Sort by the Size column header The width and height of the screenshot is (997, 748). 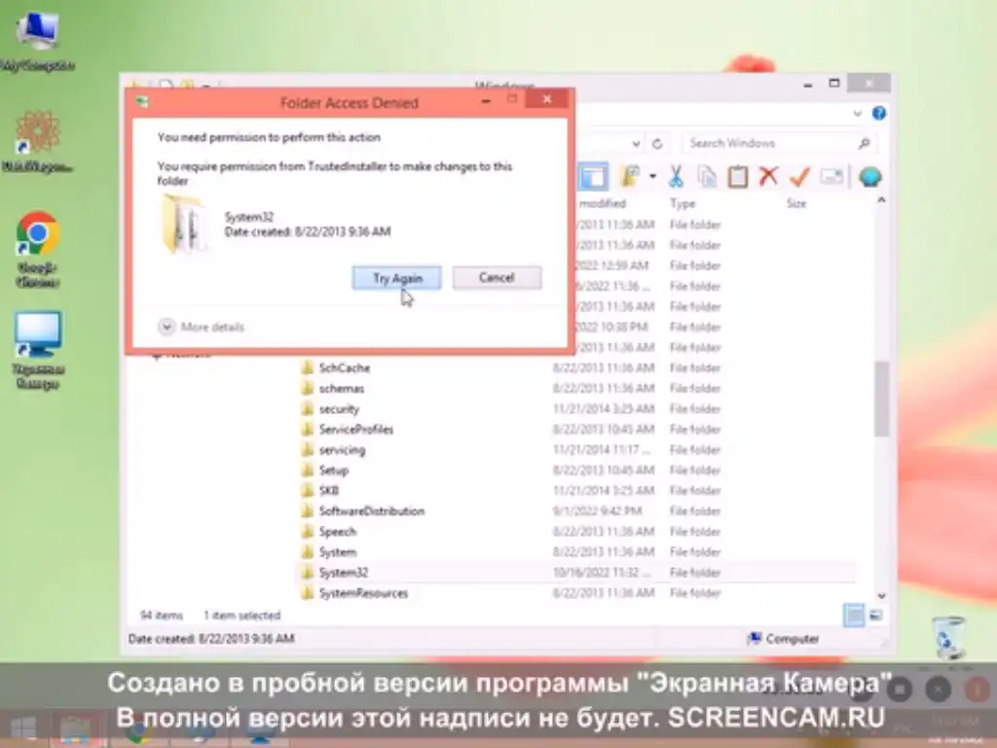(796, 204)
